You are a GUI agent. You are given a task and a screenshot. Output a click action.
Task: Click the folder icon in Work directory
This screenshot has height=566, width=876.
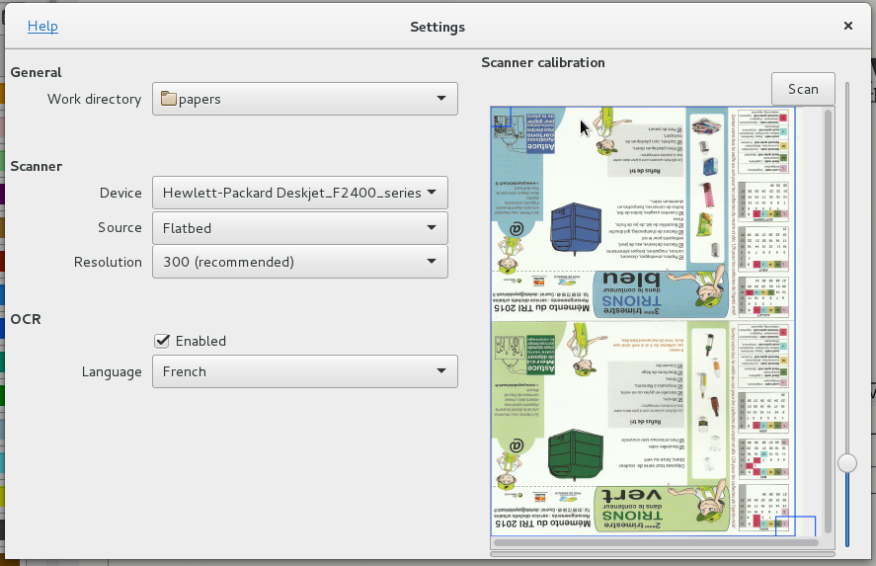169,99
